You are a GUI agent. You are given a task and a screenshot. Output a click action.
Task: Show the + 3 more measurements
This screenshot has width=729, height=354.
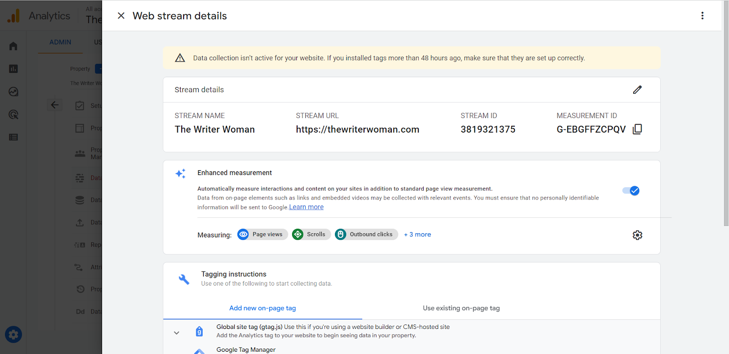(417, 235)
